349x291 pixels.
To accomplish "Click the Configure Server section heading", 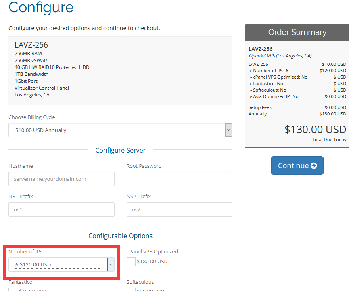I will (120, 150).
